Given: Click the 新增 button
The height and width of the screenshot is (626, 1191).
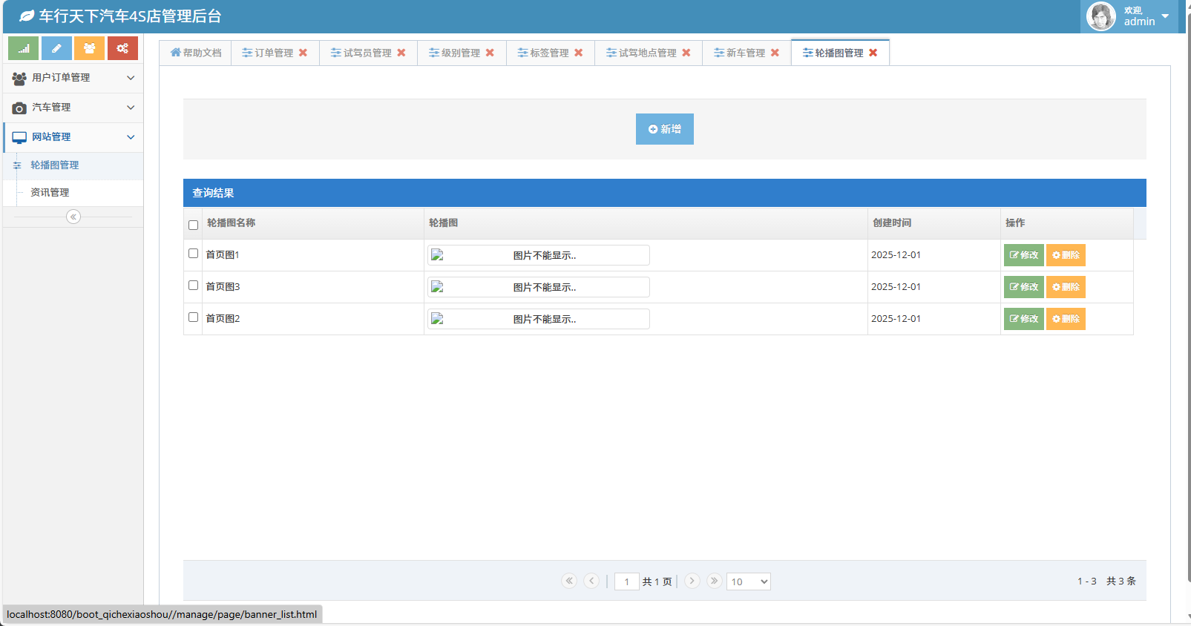Looking at the screenshot, I should click(664, 129).
